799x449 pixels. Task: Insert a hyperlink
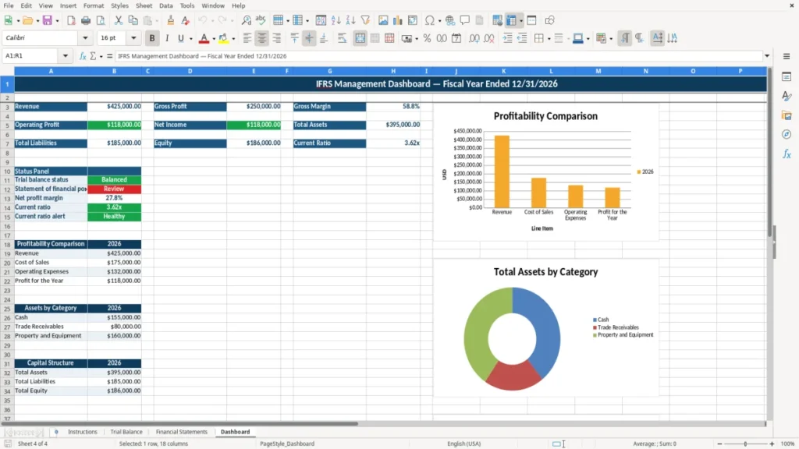tap(450, 20)
